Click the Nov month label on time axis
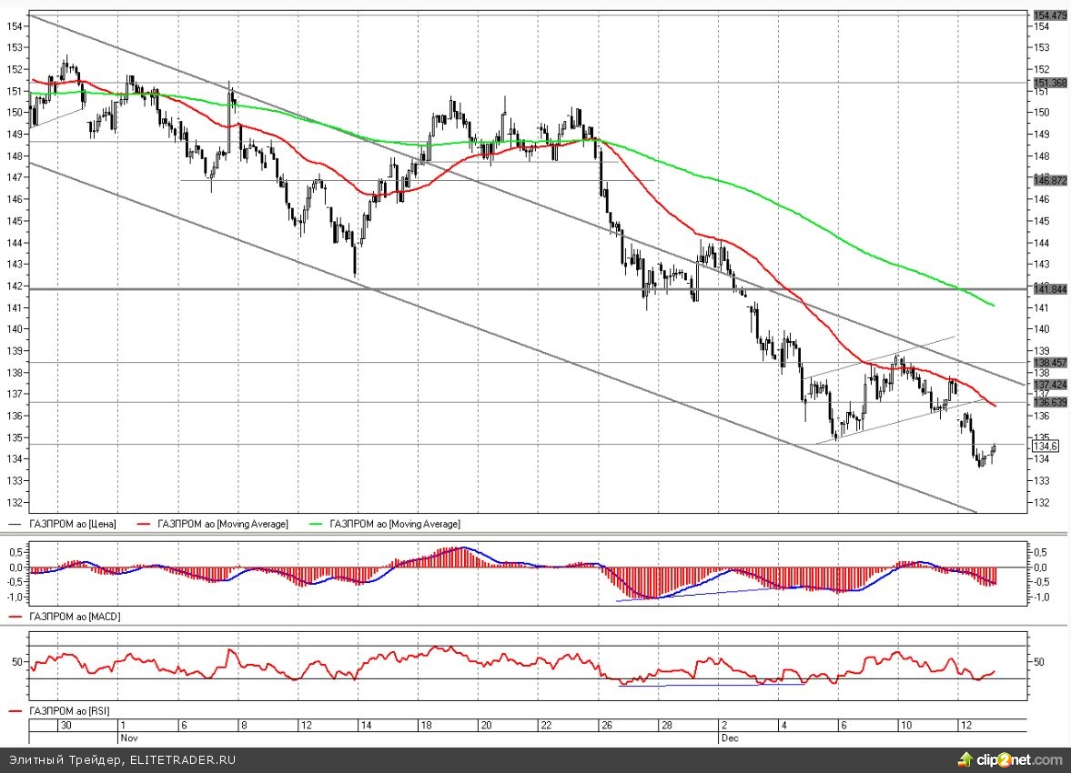Viewport: 1071px width, 773px height. click(129, 738)
